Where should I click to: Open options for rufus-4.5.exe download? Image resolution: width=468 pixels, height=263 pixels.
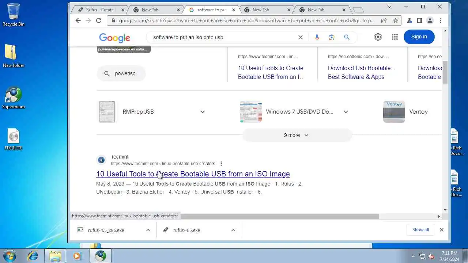[x=233, y=230]
